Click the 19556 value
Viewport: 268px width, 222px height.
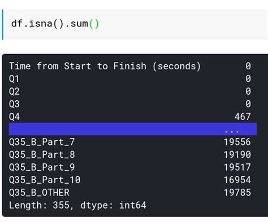(x=237, y=142)
